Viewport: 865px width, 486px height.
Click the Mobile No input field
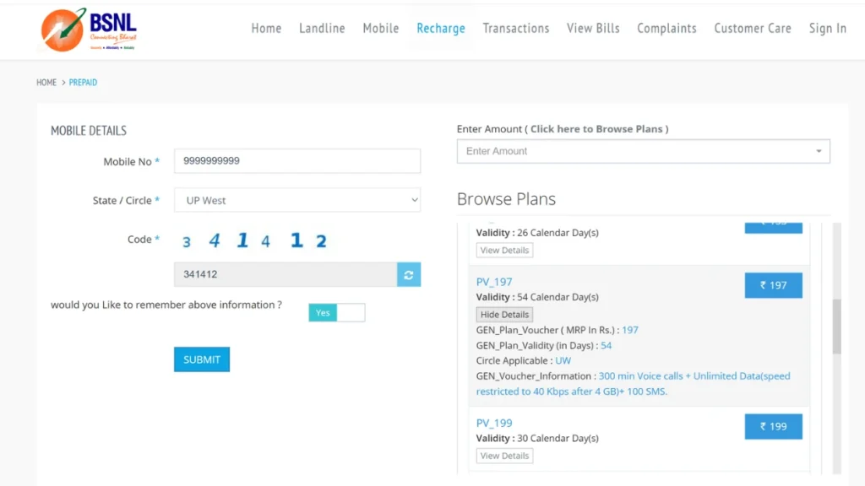(x=297, y=160)
